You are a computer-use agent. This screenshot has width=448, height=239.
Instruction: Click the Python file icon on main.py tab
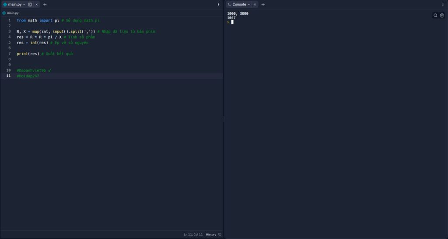coord(5,4)
